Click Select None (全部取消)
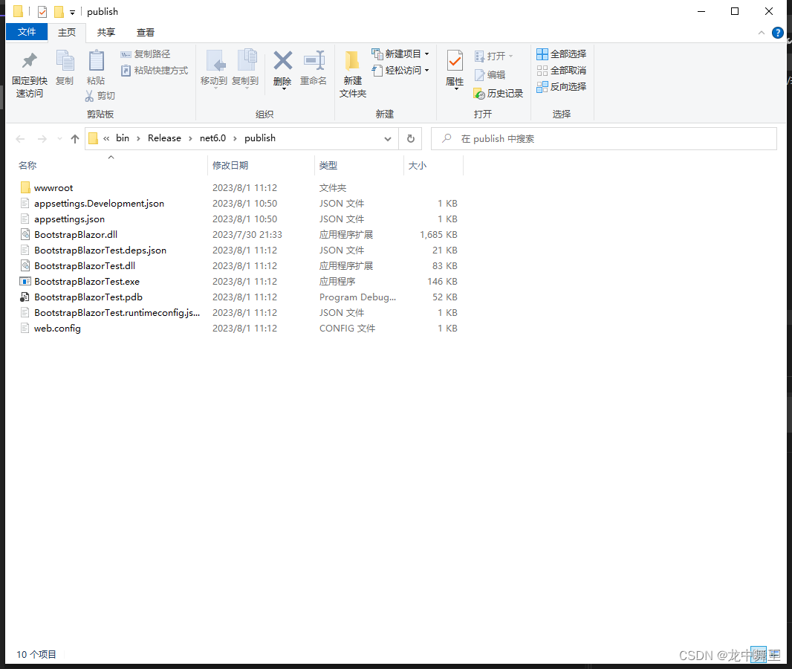This screenshot has height=669, width=792. coord(561,70)
